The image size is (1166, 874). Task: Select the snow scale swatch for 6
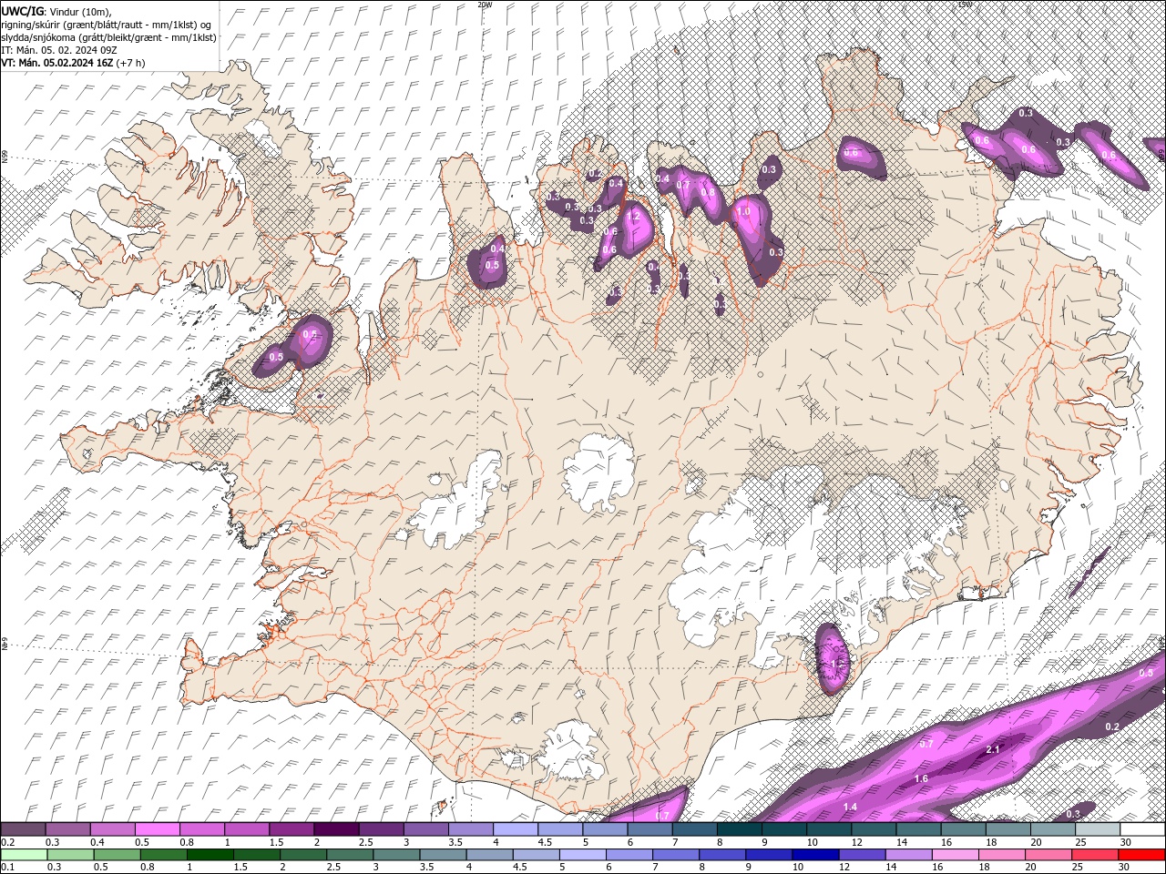coord(650,829)
